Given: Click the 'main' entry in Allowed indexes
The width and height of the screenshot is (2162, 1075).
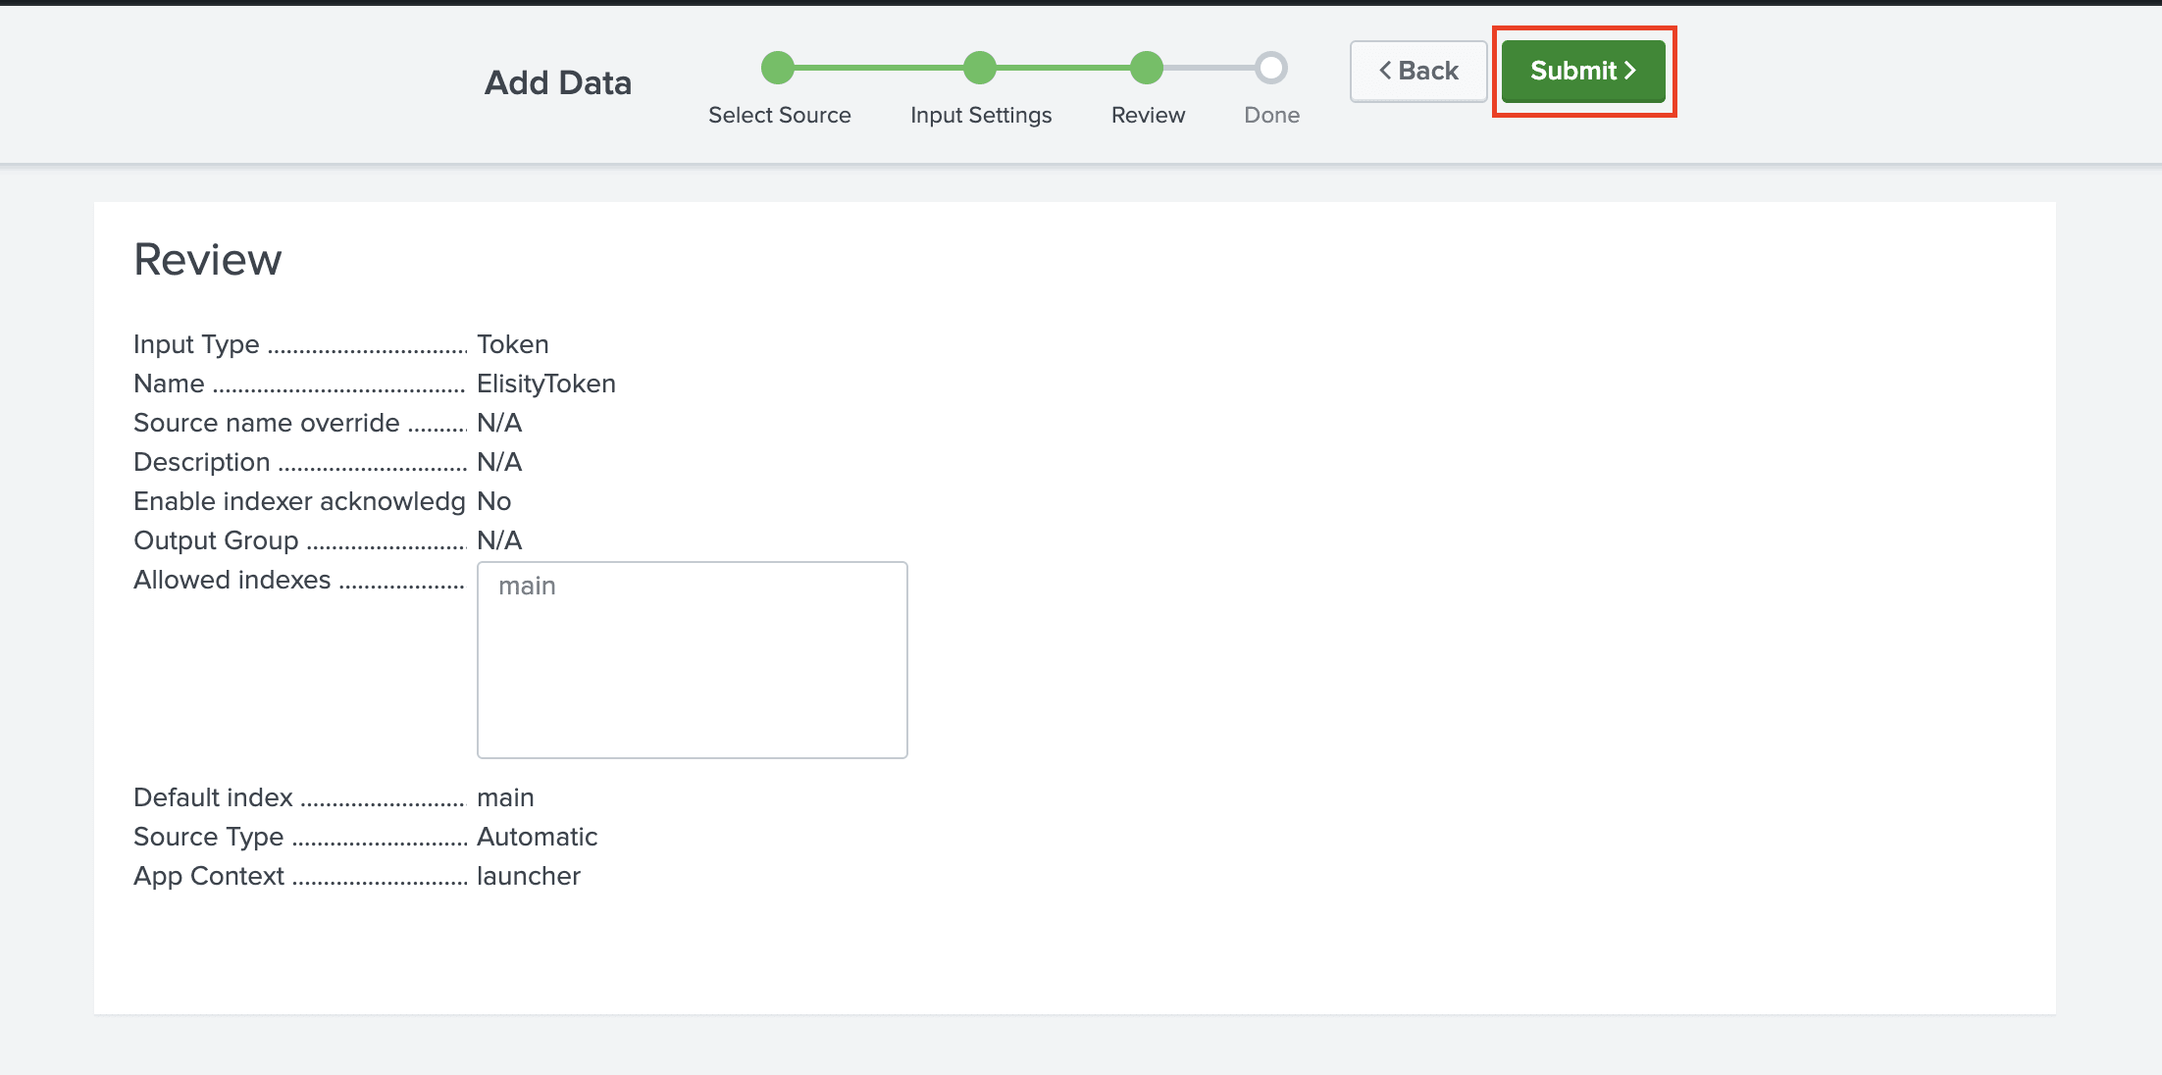Looking at the screenshot, I should 527,586.
